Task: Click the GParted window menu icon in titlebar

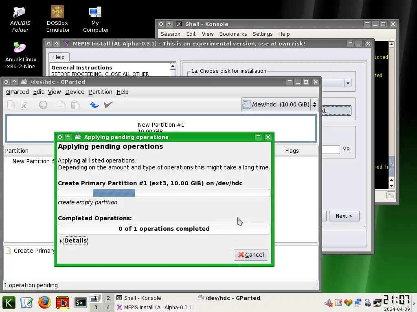Action: 7,82
